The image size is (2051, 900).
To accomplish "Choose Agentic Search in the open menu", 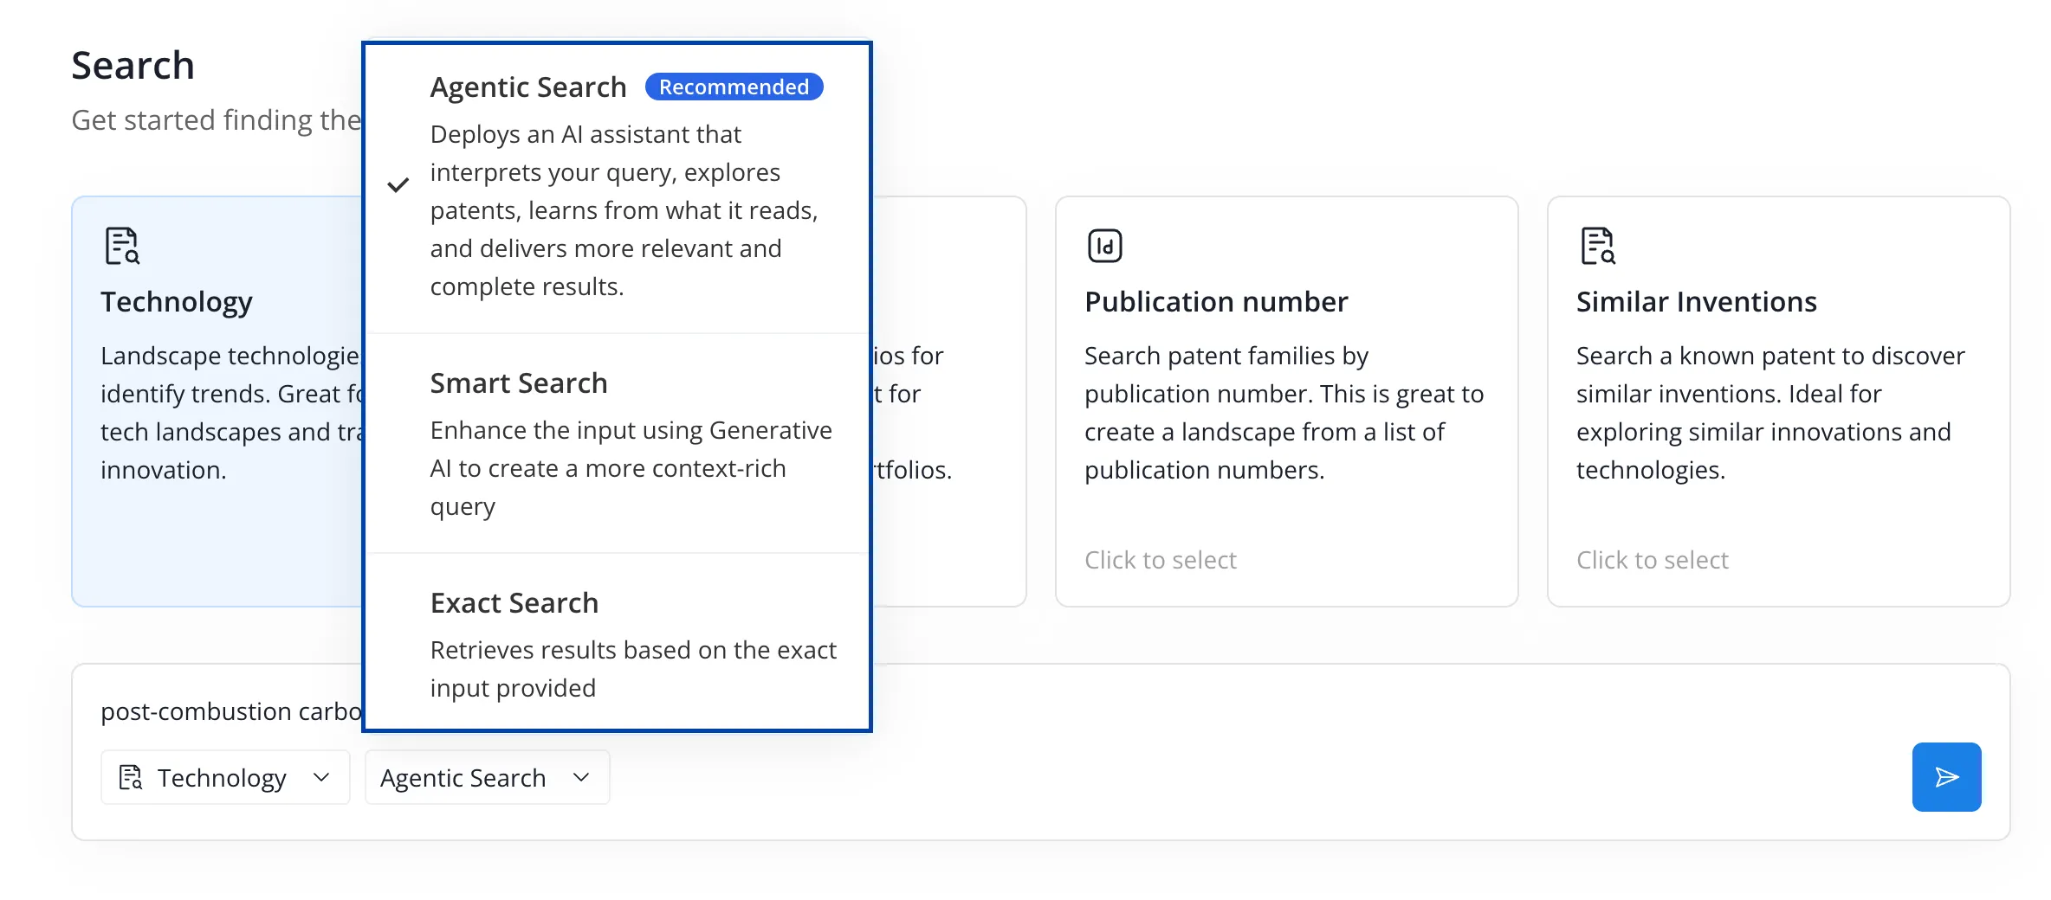I will (x=617, y=188).
